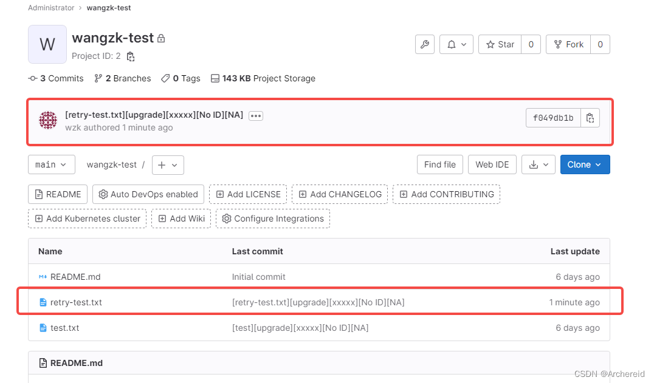The image size is (654, 383).
Task: Click the wrench customize icon near Star
Action: tap(424, 44)
